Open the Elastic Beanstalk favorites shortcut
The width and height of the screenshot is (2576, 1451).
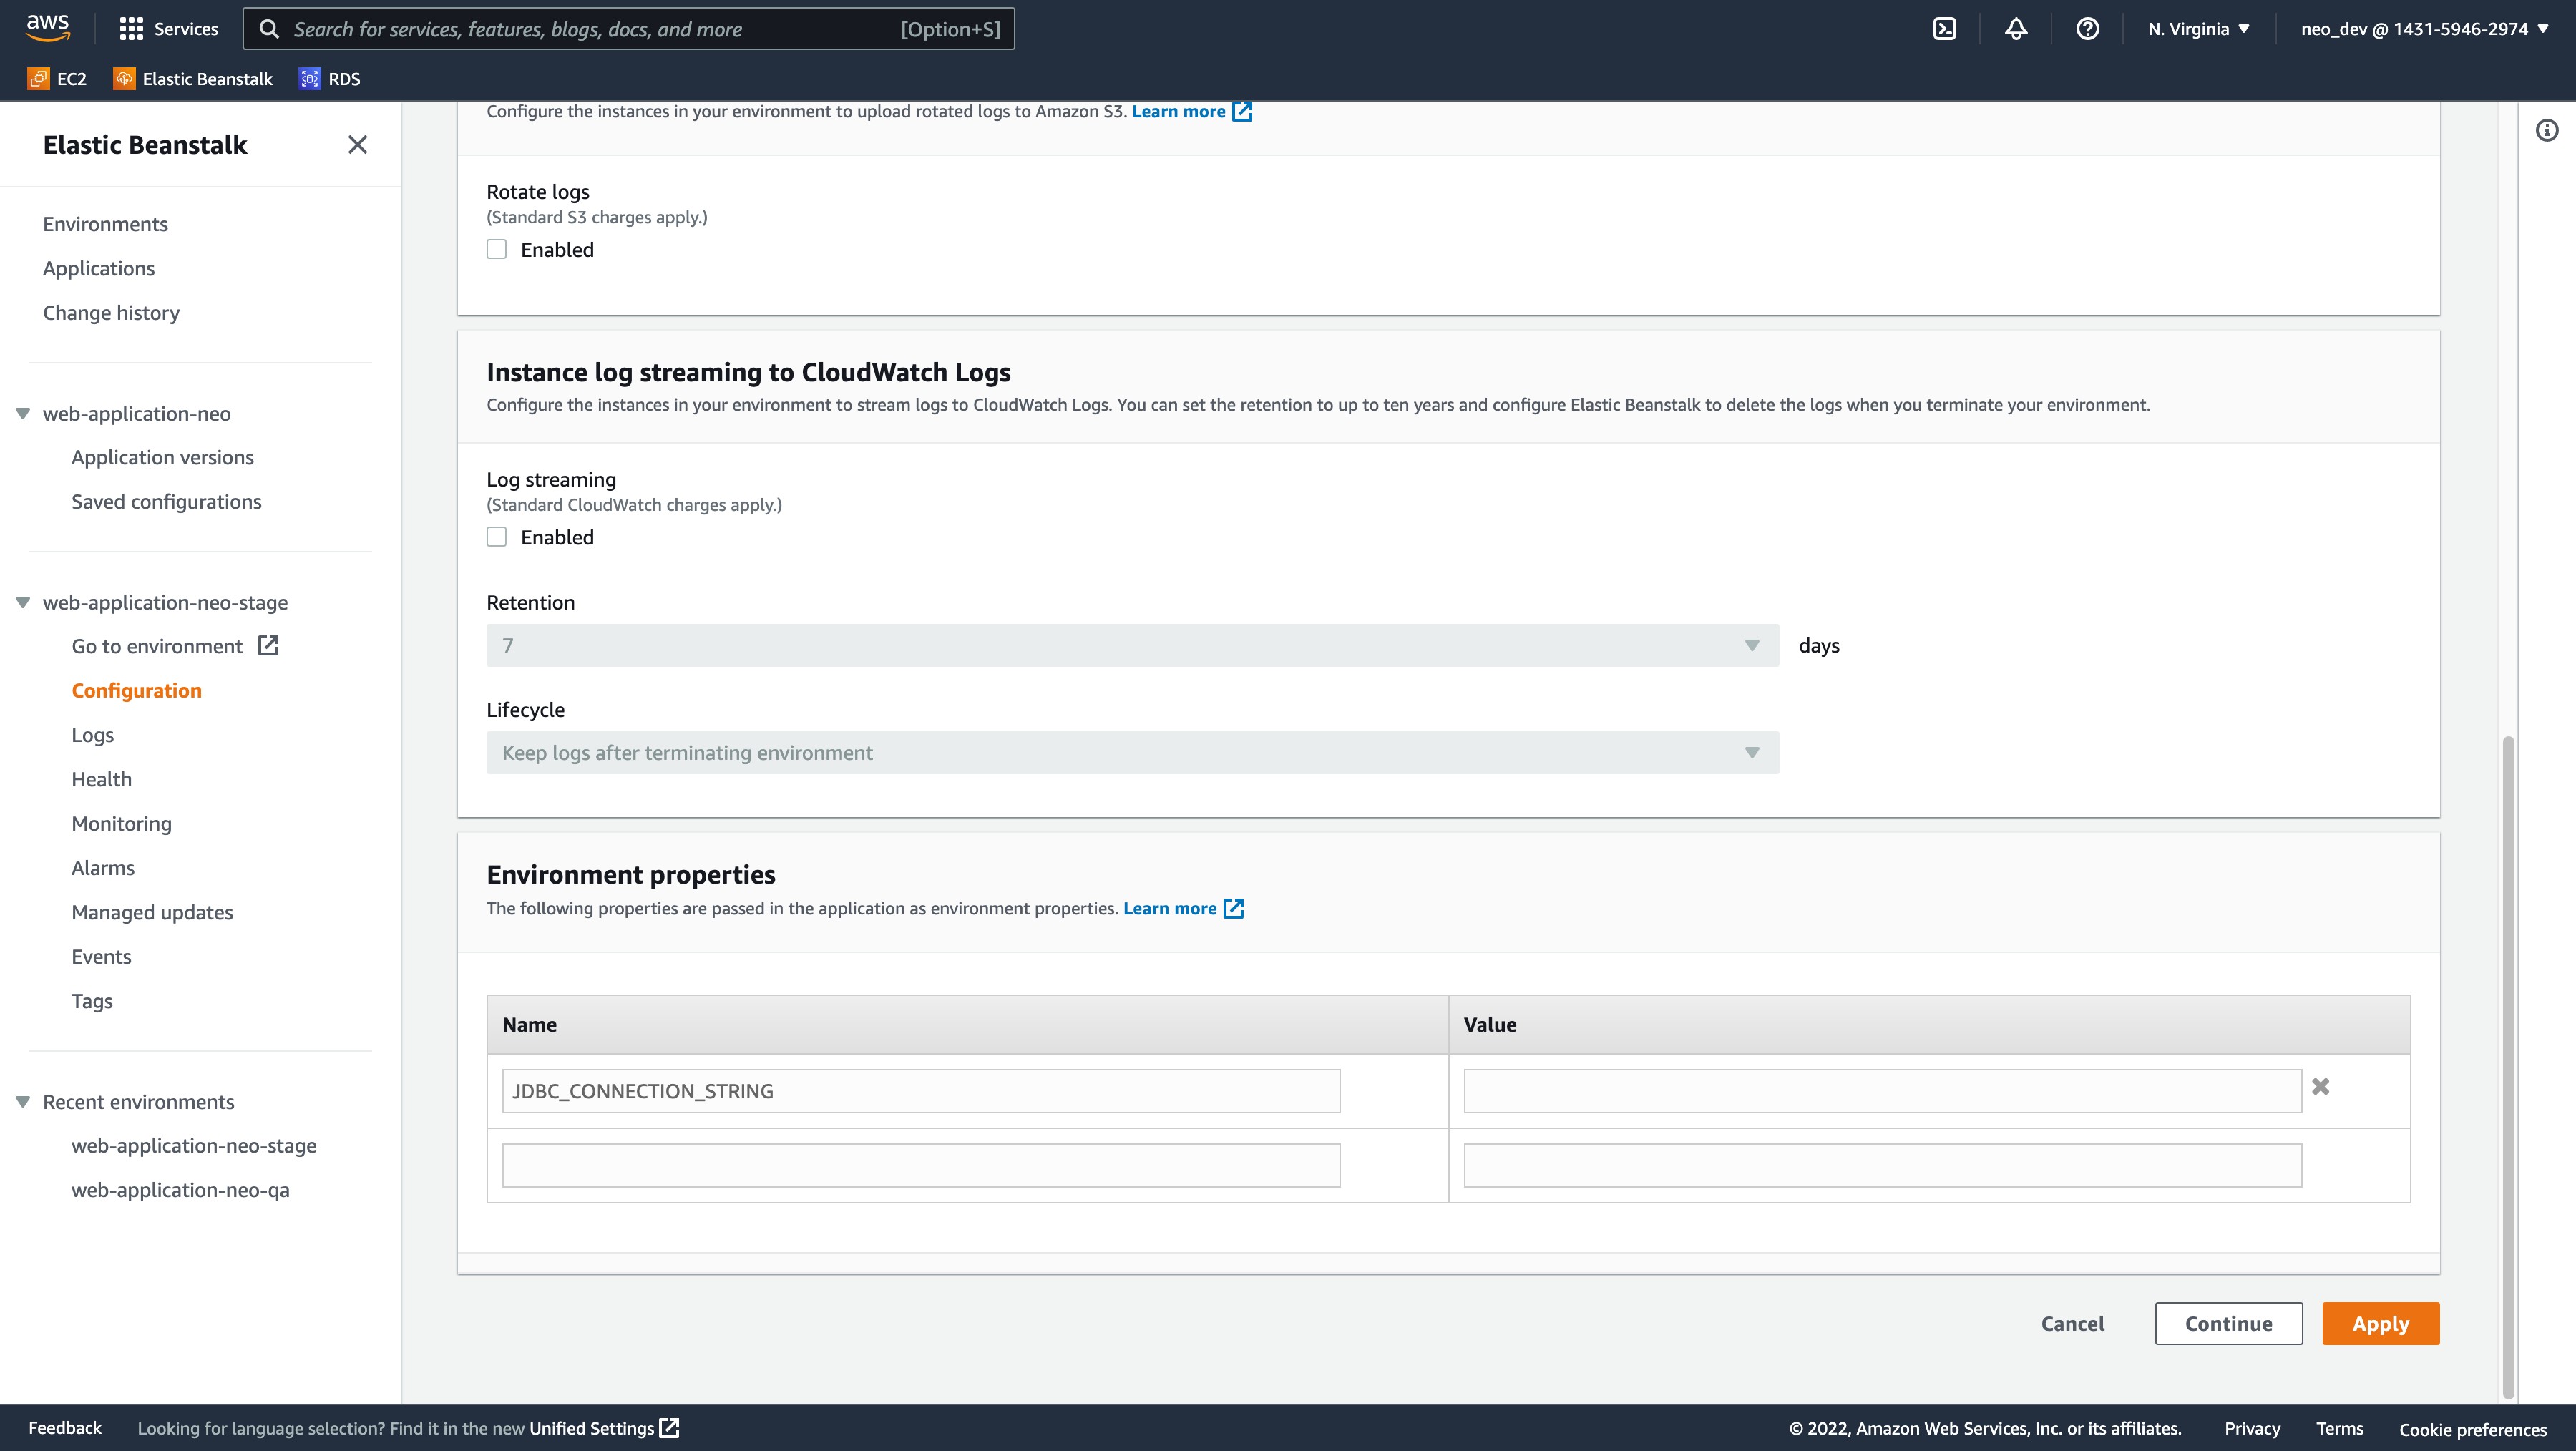point(193,79)
